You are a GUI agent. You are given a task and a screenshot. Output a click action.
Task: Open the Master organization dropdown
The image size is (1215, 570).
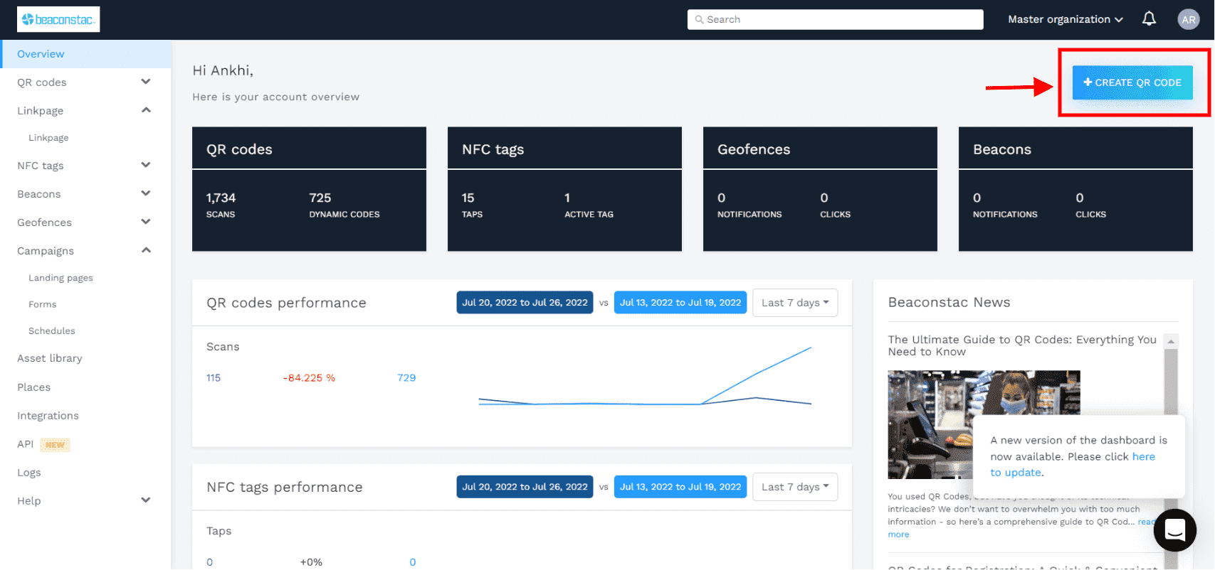pyautogui.click(x=1065, y=19)
